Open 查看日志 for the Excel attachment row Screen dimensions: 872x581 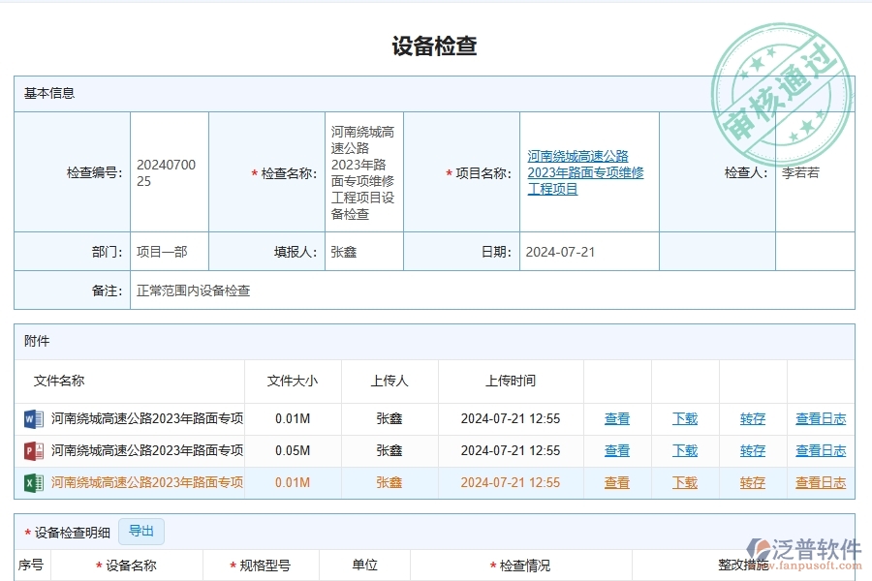tap(820, 482)
